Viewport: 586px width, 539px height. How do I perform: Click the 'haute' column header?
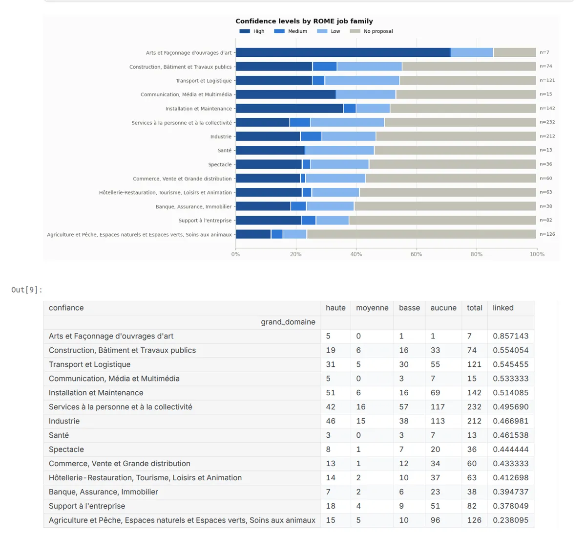(335, 308)
